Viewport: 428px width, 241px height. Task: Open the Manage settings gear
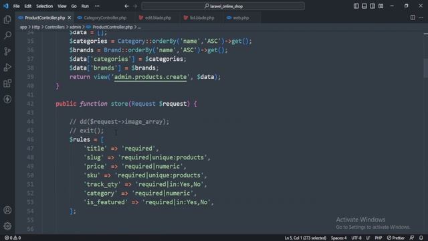[x=7, y=226]
